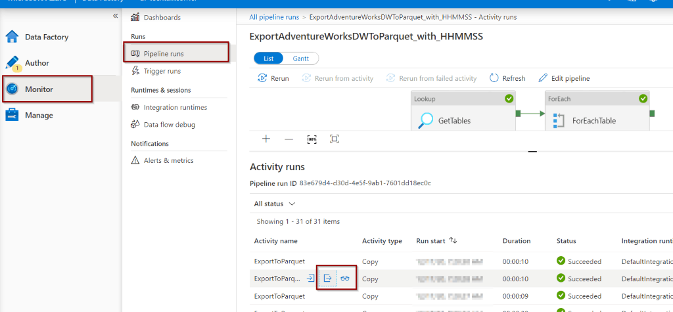Open Dashboards in the monitor menu

point(162,18)
